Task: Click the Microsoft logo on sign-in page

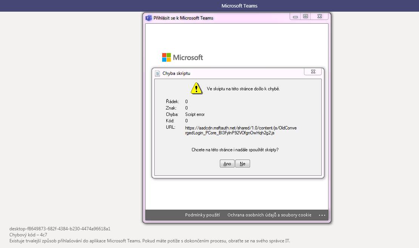Action: tap(183, 57)
